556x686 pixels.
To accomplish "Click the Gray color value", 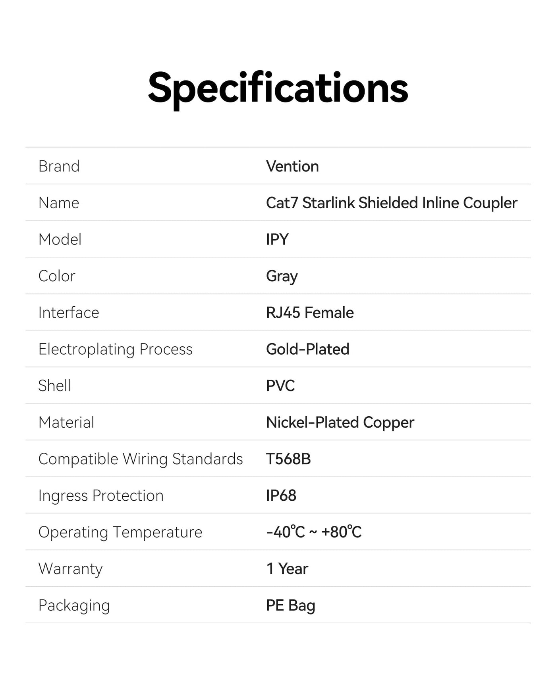I will click(x=282, y=277).
